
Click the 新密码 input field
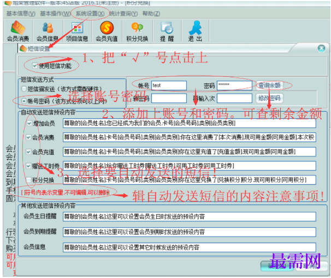coord(169,98)
